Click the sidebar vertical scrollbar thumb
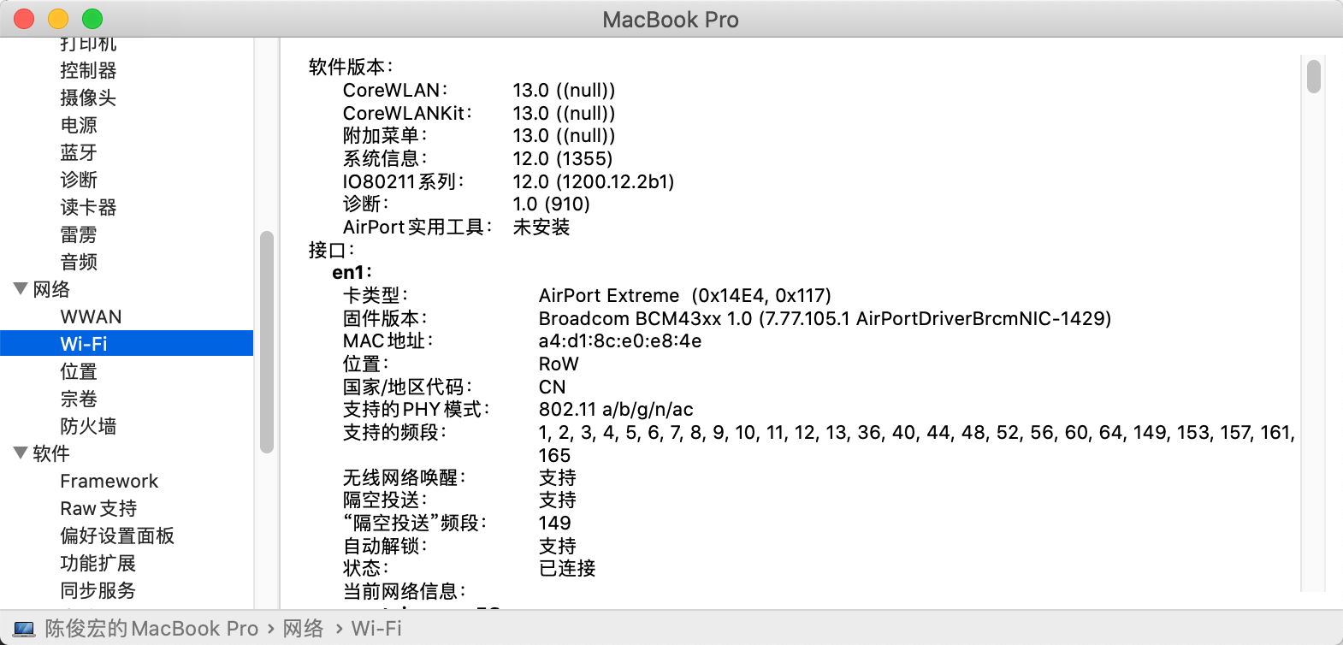 coord(266,342)
